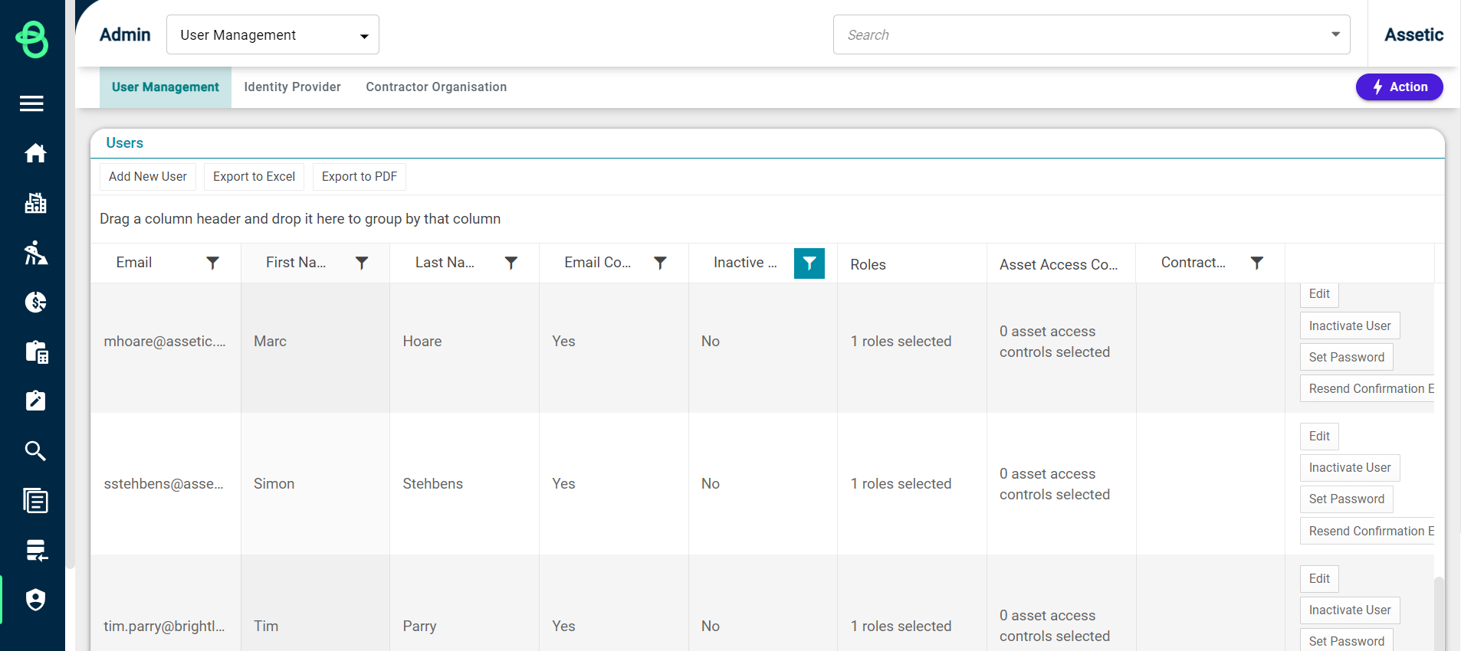This screenshot has width=1461, height=651.
Task: Open the magnifier Search icon in the sidebar
Action: coord(35,451)
